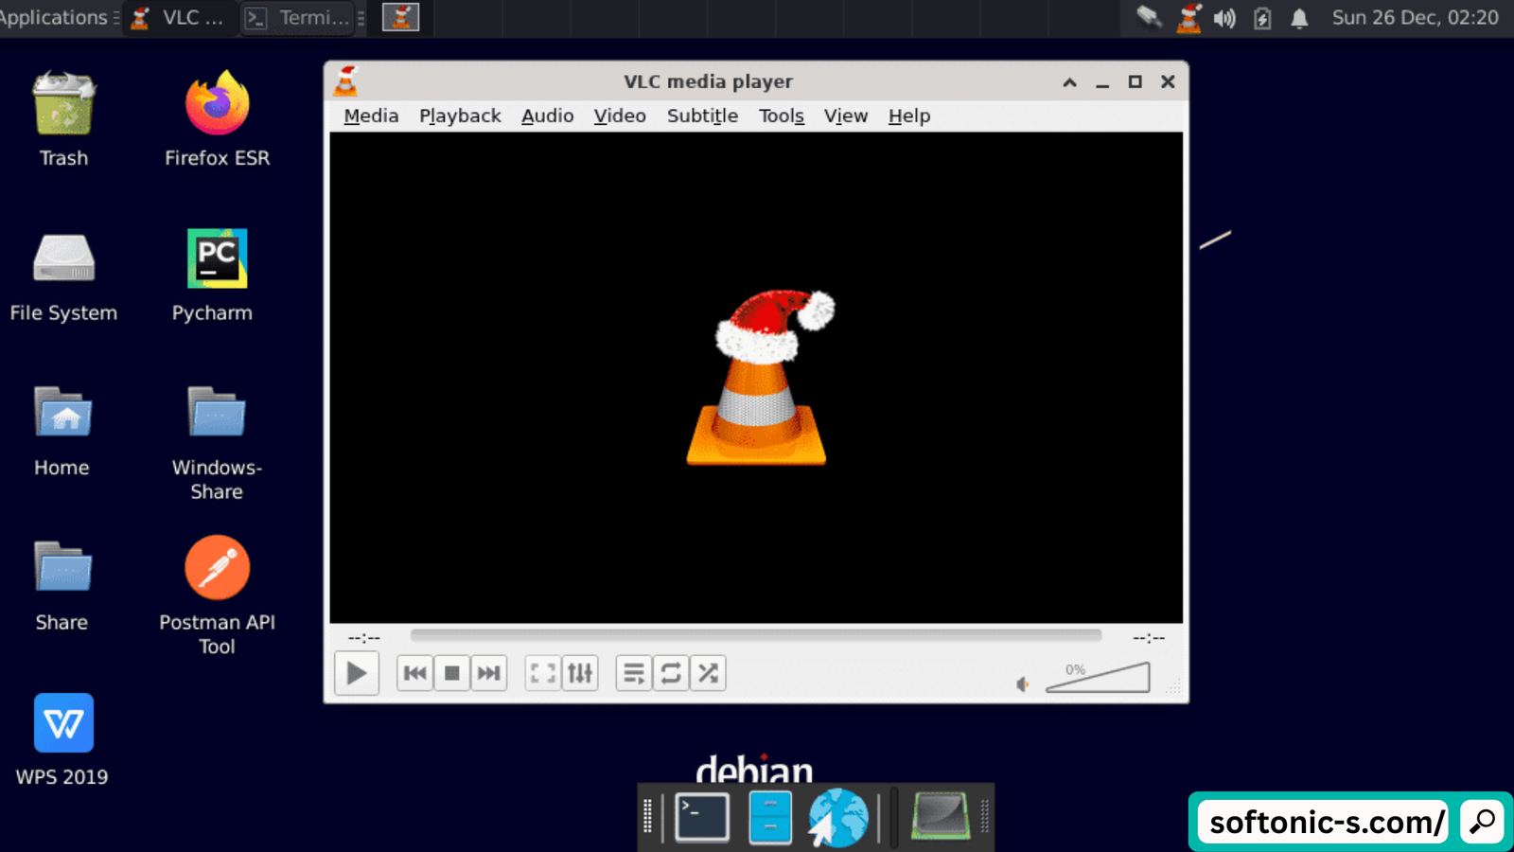This screenshot has width=1514, height=852.
Task: Click elapsed time label on the left
Action: pos(363,637)
